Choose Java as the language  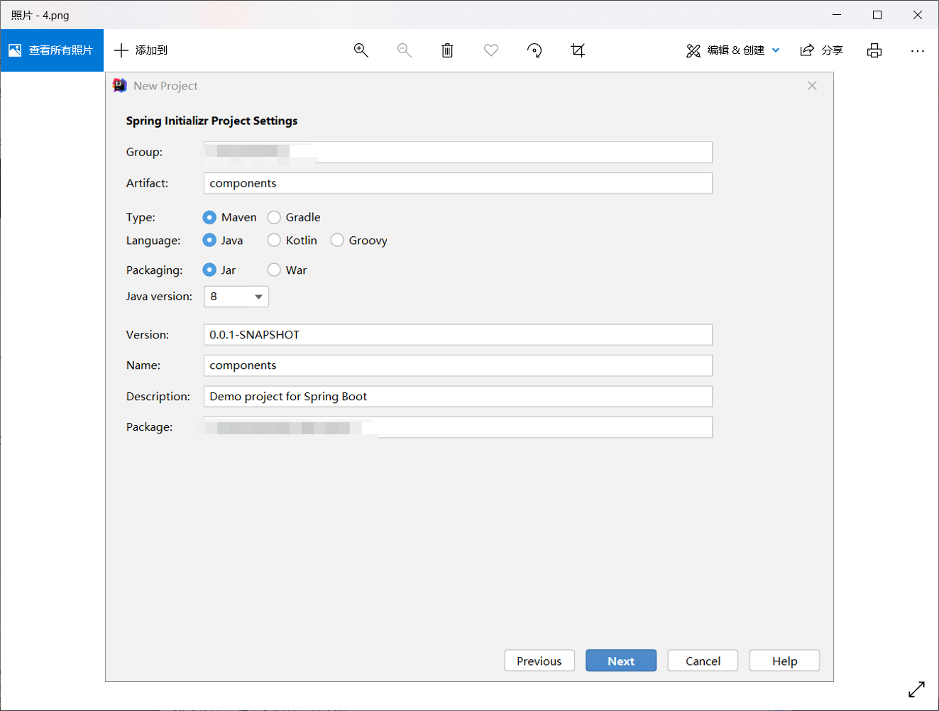tap(209, 241)
